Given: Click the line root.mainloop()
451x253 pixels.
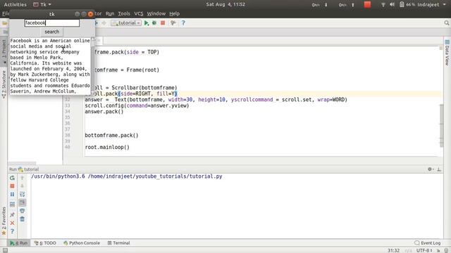Looking at the screenshot, I should coord(107,147).
